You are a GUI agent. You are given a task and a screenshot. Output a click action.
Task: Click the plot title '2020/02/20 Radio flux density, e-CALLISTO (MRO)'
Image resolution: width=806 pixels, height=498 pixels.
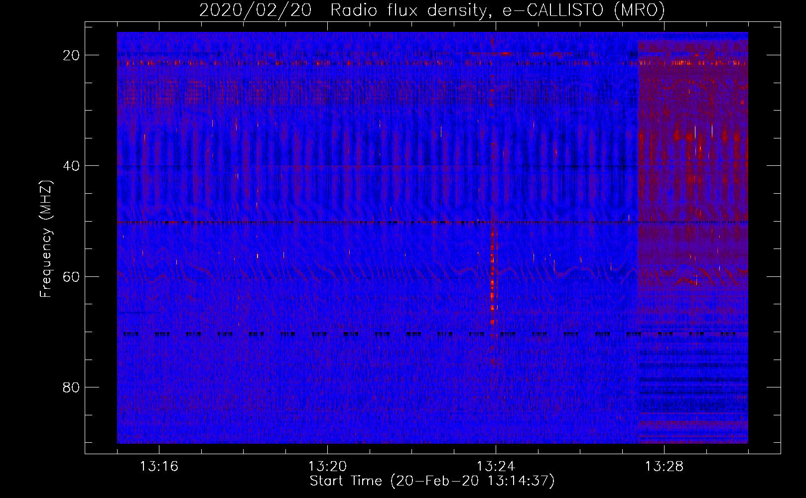click(x=432, y=10)
